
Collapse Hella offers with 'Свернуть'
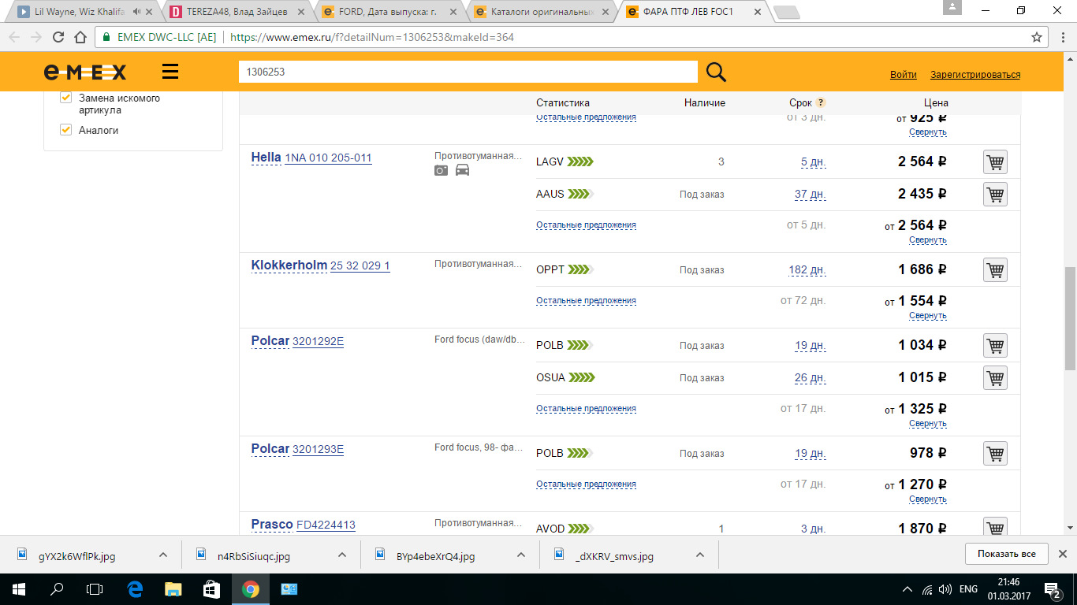927,239
